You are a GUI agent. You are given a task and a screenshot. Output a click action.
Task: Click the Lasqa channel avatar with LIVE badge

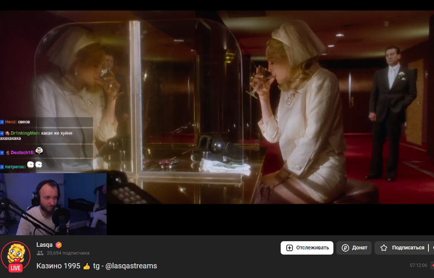coord(16,256)
